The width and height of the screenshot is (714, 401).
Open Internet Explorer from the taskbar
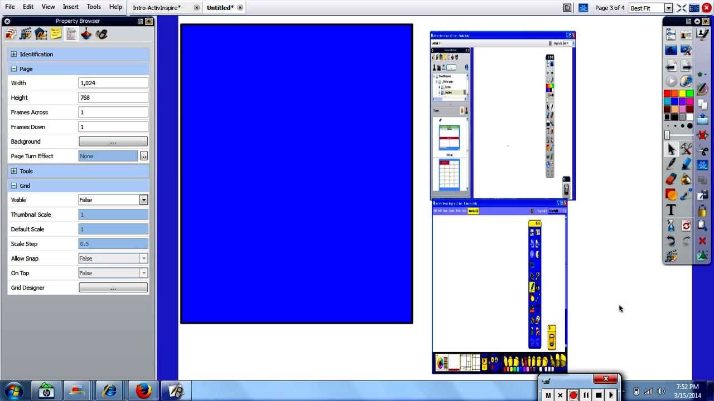click(x=109, y=391)
